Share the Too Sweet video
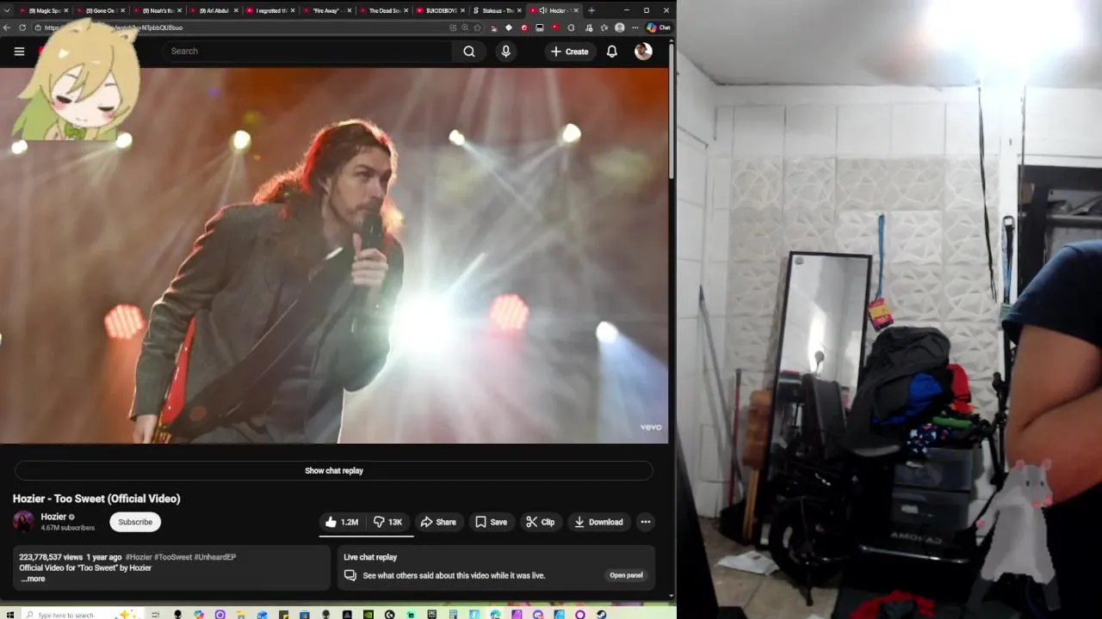 (x=438, y=522)
